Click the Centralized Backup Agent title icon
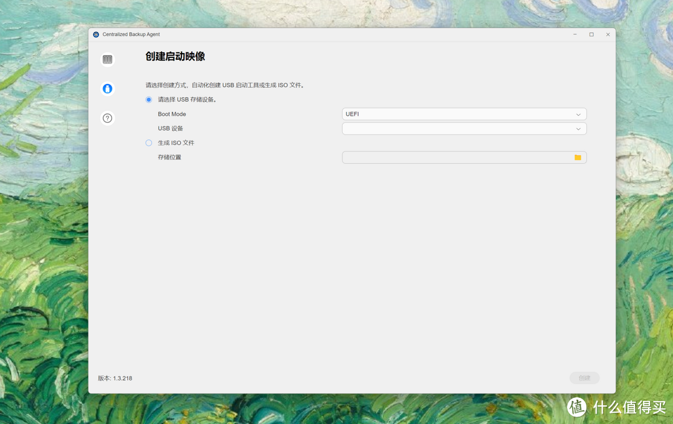The width and height of the screenshot is (673, 424). (96, 35)
